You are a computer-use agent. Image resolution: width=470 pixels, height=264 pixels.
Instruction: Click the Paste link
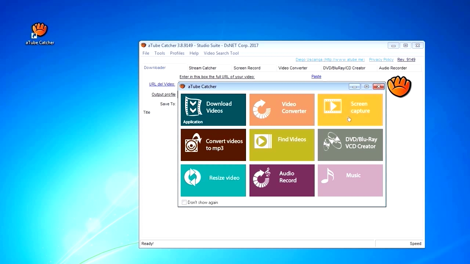[316, 77]
